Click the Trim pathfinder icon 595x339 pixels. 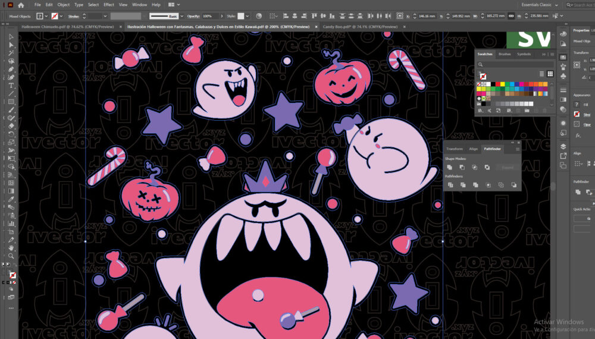click(463, 185)
